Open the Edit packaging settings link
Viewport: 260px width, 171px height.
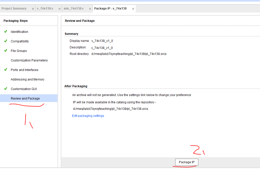coord(88,116)
